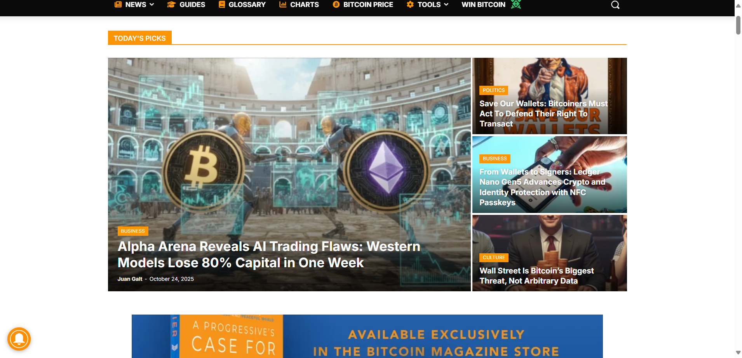Click the notification bell icon

[x=19, y=339]
